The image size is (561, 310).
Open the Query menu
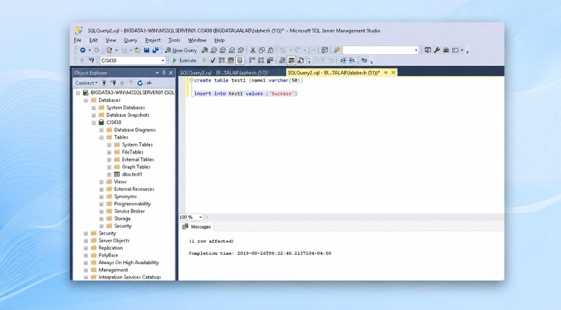point(130,40)
